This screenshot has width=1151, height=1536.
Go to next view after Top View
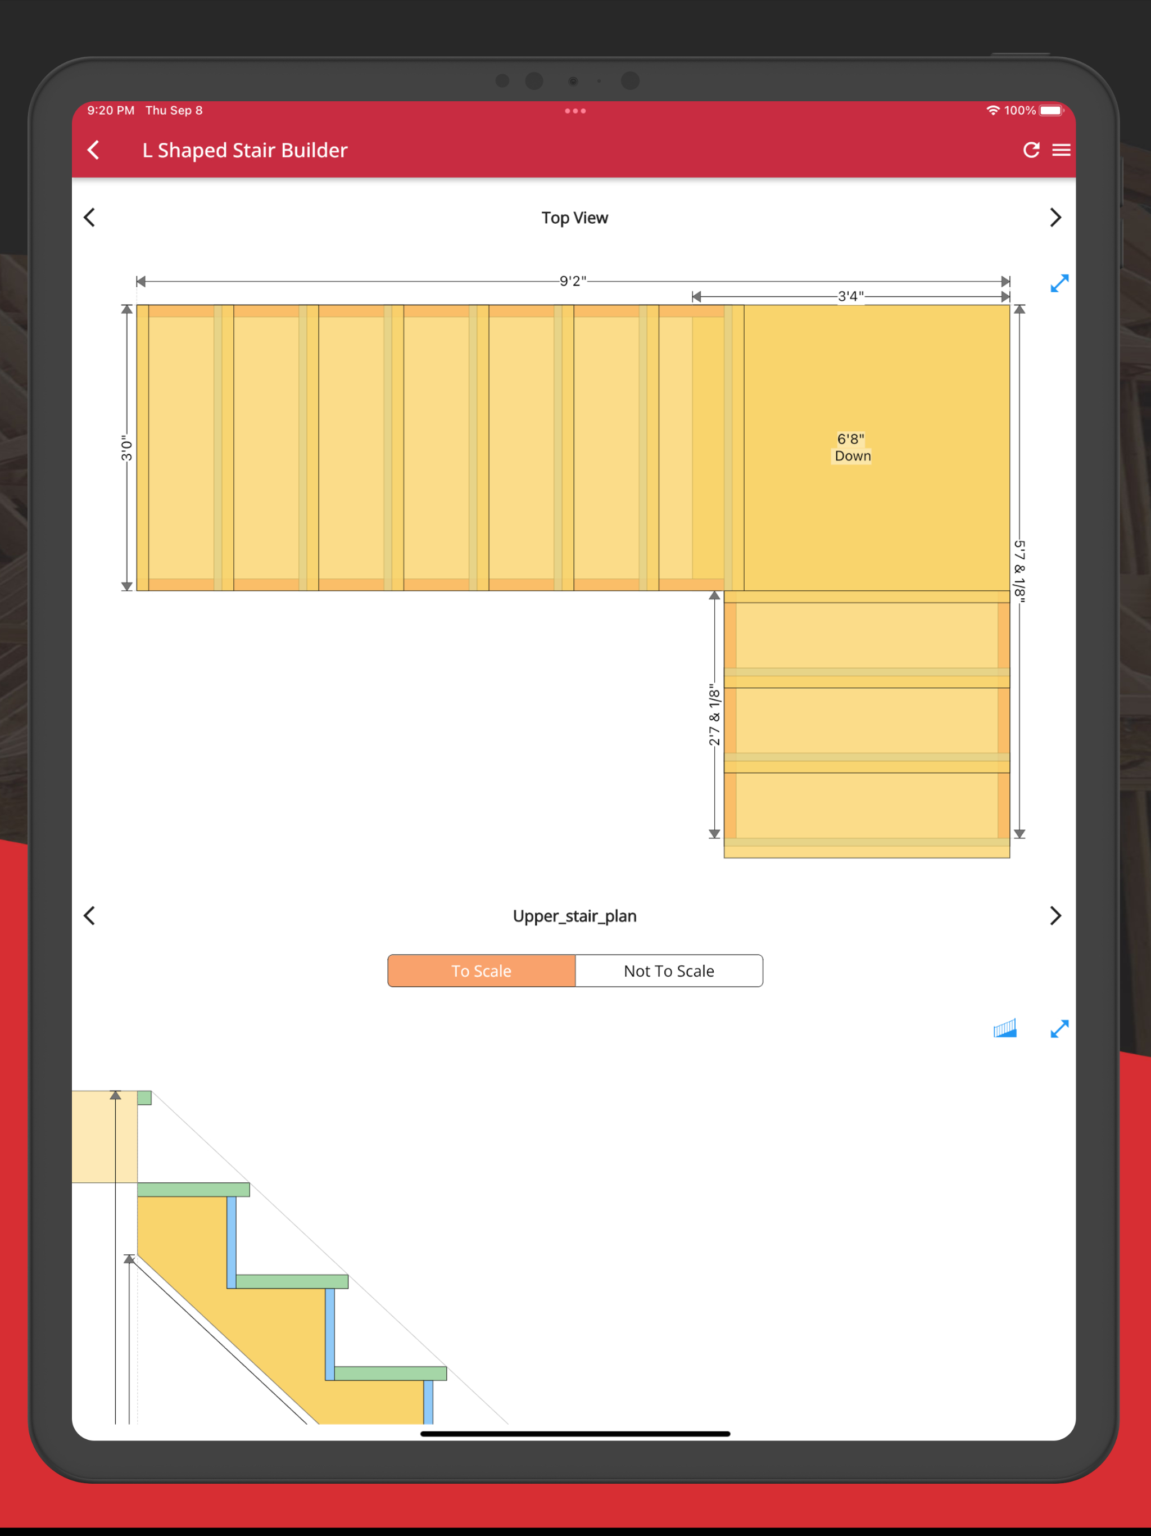[1055, 218]
